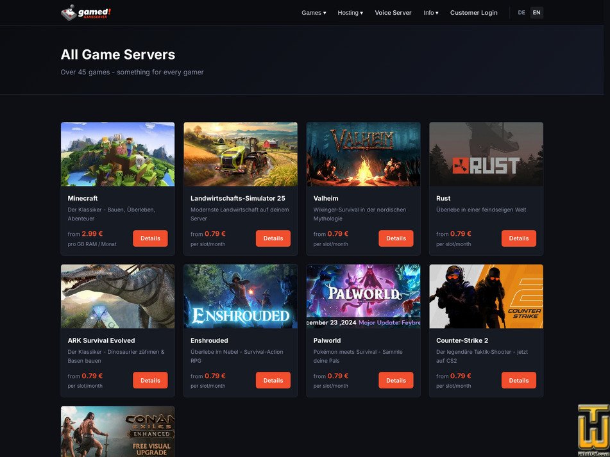Open the Games dropdown menu
Screen dimensions: 610x457
[x=314, y=13]
